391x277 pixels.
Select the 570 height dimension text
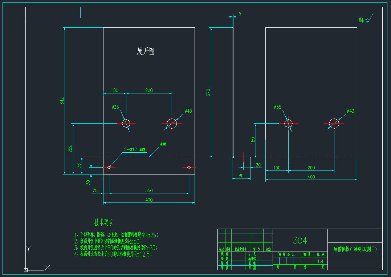(208, 92)
